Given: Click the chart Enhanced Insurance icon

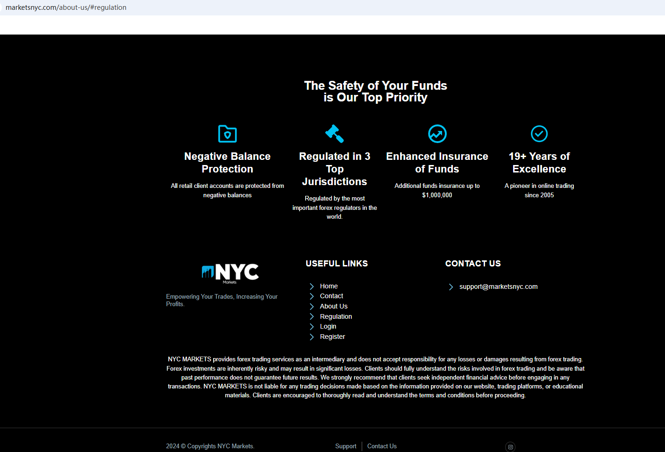Looking at the screenshot, I should pos(437,134).
